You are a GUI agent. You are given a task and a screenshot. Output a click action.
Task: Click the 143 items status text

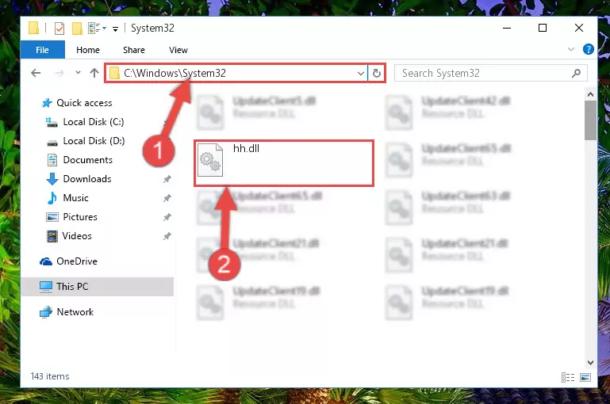(50, 376)
